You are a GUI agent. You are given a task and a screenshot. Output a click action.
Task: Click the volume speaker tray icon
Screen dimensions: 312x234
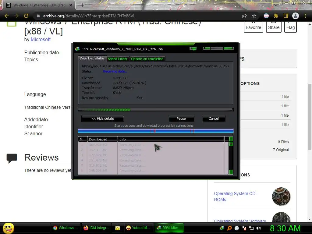259,228
